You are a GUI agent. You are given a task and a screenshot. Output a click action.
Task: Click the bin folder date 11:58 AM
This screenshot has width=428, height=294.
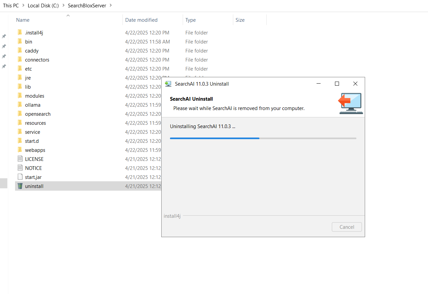[148, 41]
